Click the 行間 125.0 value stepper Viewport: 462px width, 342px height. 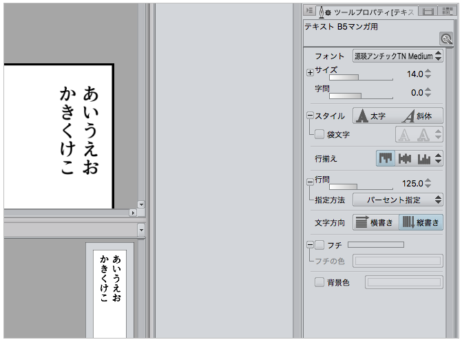[x=428, y=183]
